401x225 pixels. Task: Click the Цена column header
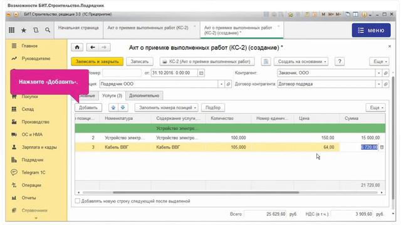(316, 118)
